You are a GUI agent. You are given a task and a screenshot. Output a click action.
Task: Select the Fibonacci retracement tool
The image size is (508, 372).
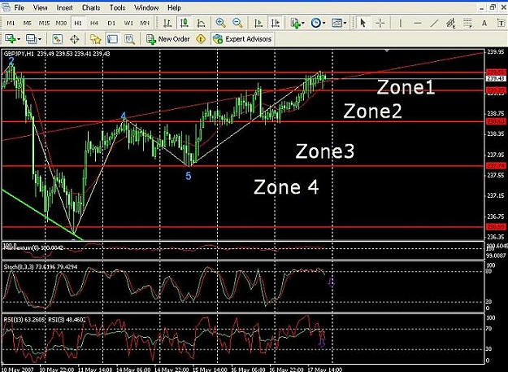[x=467, y=23]
